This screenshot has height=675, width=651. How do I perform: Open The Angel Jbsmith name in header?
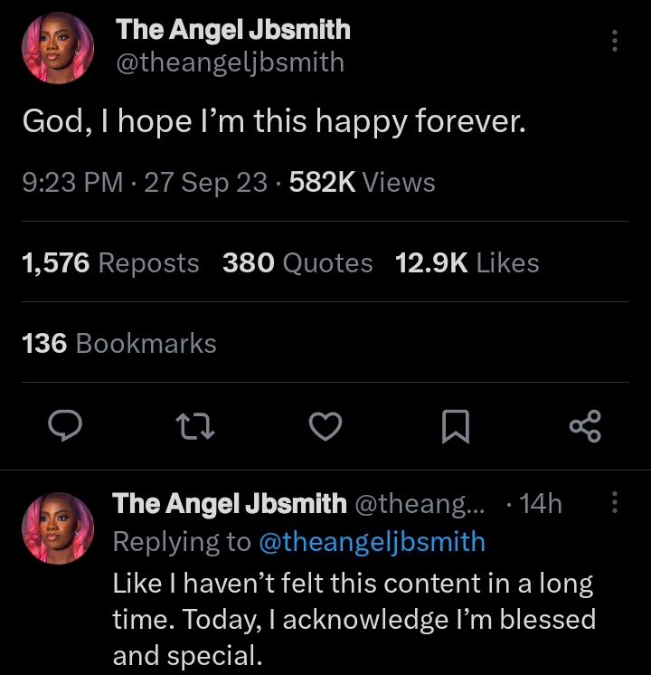(x=232, y=30)
